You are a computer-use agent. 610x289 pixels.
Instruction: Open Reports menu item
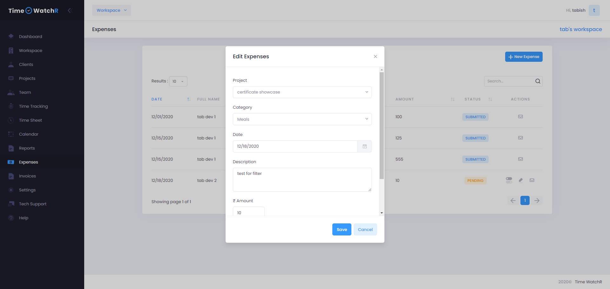[27, 148]
